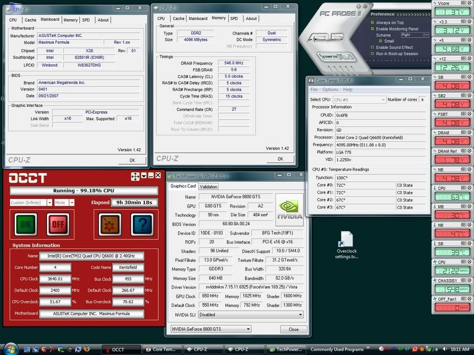
Task: Stop the test with OCCT's red OFF button
Action: 58,224
